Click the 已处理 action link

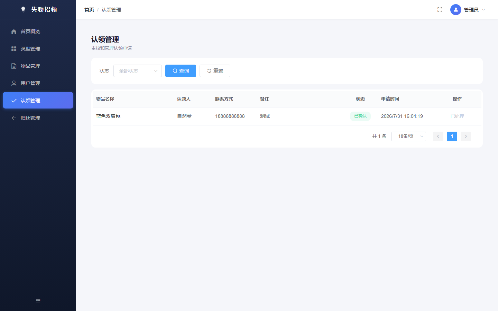[457, 116]
